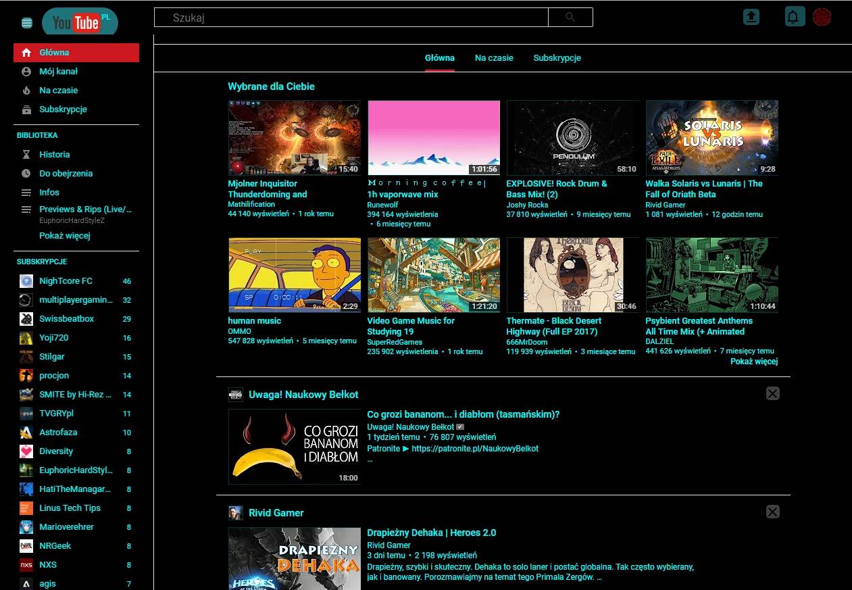The width and height of the screenshot is (852, 590).
Task: Switch to the Główna top tab
Action: pyautogui.click(x=440, y=58)
